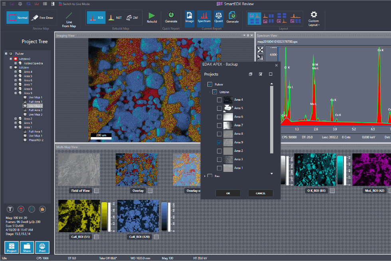Select the Spectrum current report icon
Viewport: 391px width, 261px height.
pyautogui.click(x=204, y=17)
